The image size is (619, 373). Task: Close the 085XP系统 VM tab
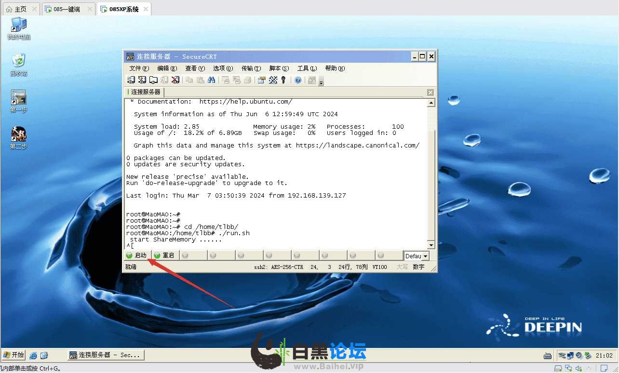pos(145,9)
